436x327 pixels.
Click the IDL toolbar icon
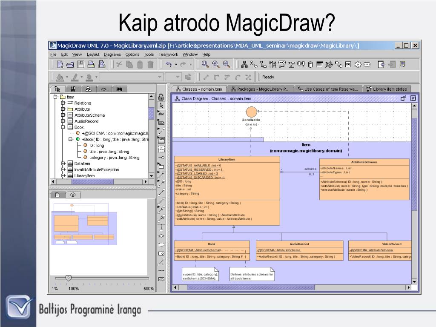(x=348, y=65)
